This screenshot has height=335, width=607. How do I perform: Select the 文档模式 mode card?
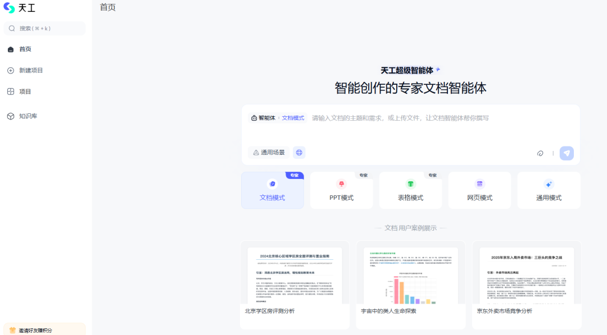click(x=273, y=190)
